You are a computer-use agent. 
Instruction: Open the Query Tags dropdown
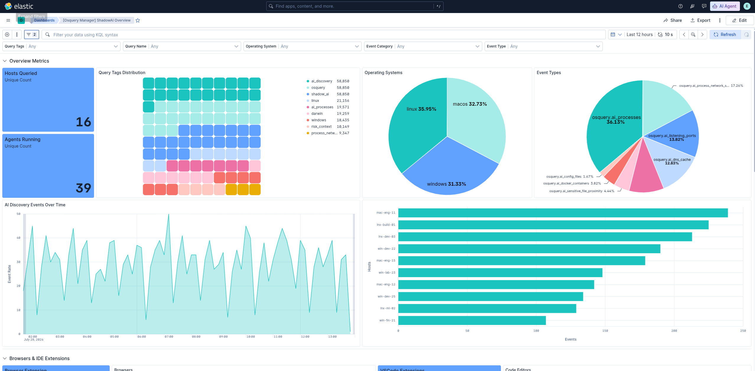(x=61, y=46)
